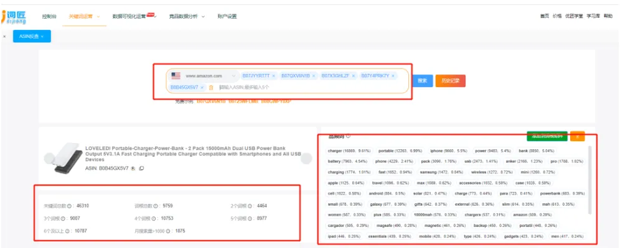
Task: Close the ASIN反查 tab with its x
Action: point(42,36)
